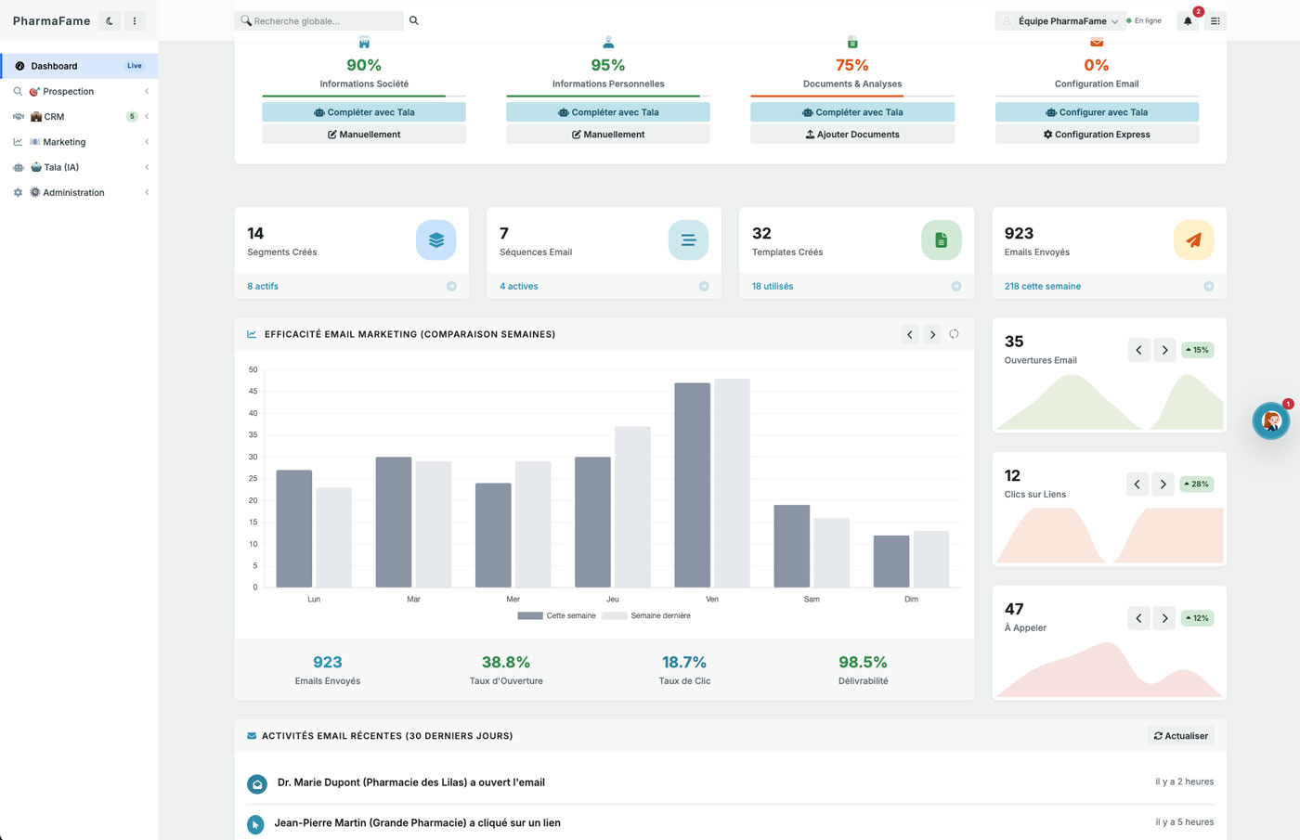Next arrow on Ouvertures Email card
This screenshot has height=840, width=1300.
[x=1164, y=350]
